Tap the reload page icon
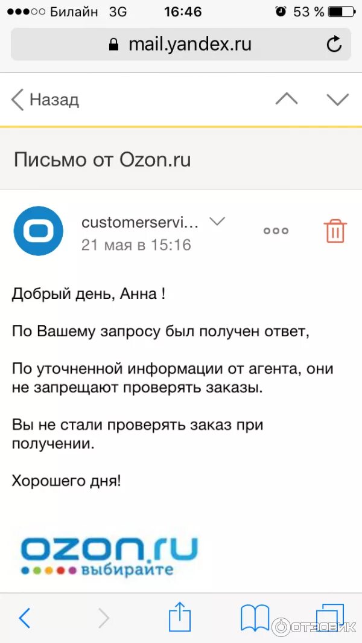 (334, 44)
